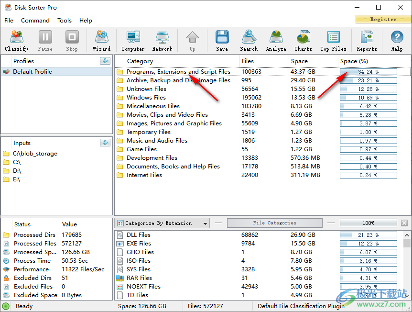Image resolution: width=412 pixels, height=312 pixels.
Task: Add a new profile with plus icon
Action: click(105, 61)
